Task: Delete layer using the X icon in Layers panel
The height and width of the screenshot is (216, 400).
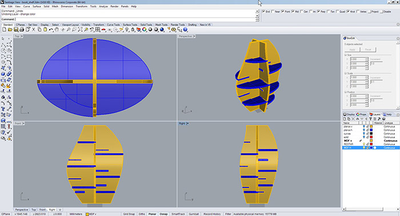Action: [353, 119]
